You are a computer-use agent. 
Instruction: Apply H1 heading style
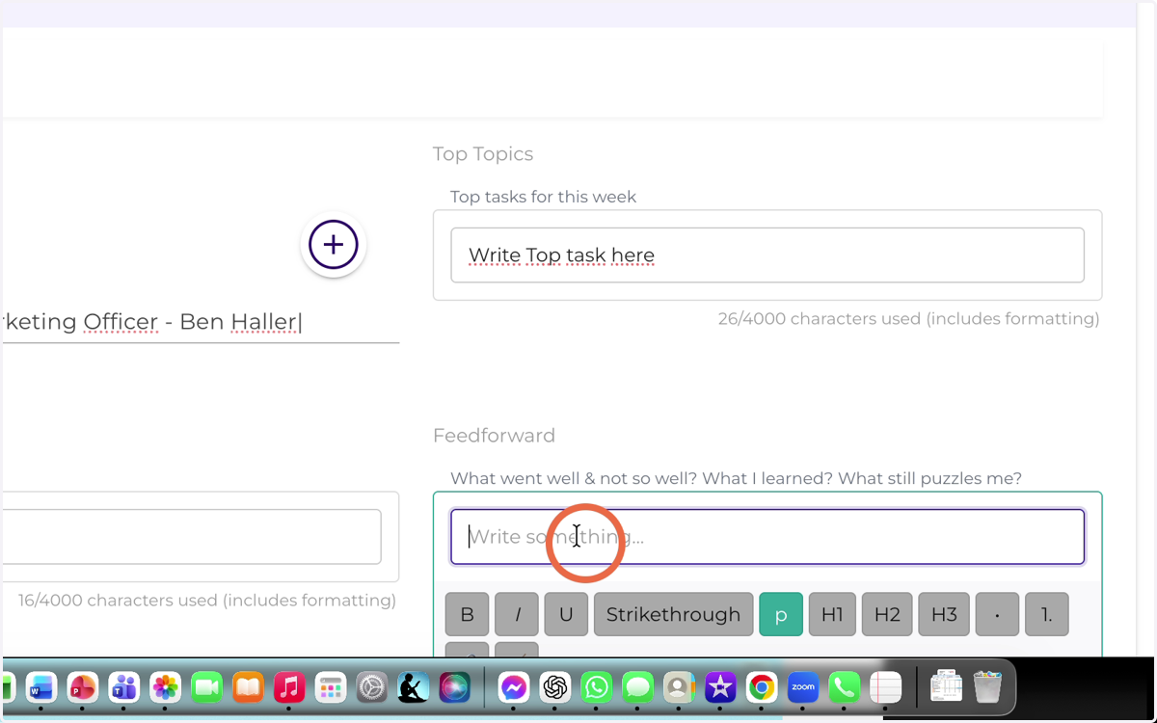(x=832, y=614)
